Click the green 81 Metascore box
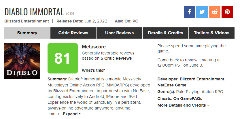The height and width of the screenshot is (119, 240). [63, 58]
